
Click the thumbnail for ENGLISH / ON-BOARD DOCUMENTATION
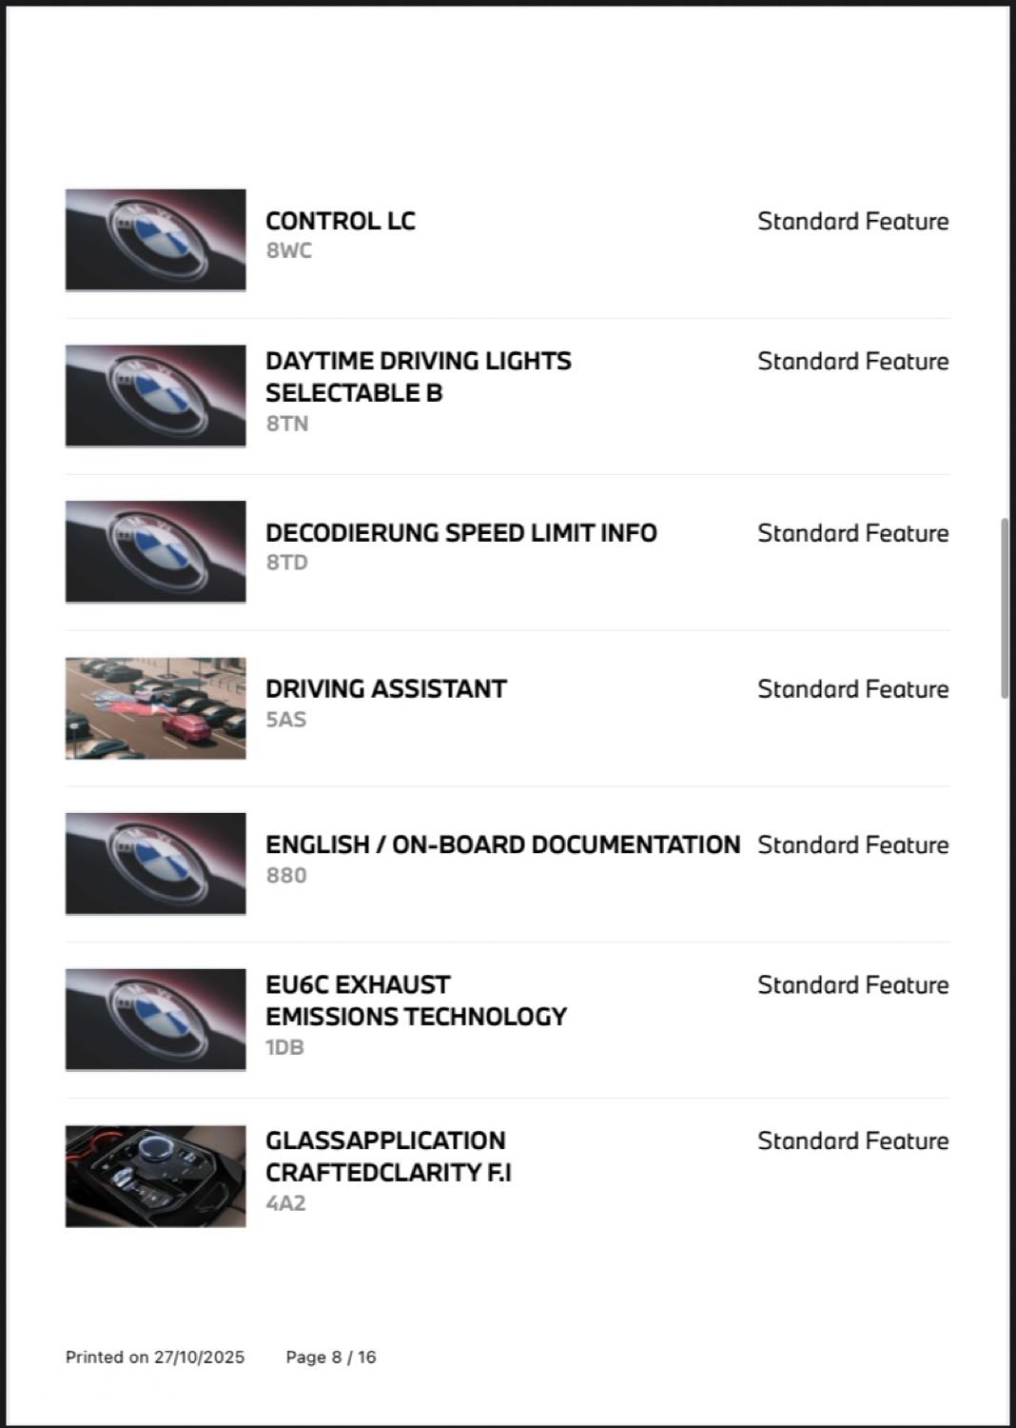[x=155, y=863]
